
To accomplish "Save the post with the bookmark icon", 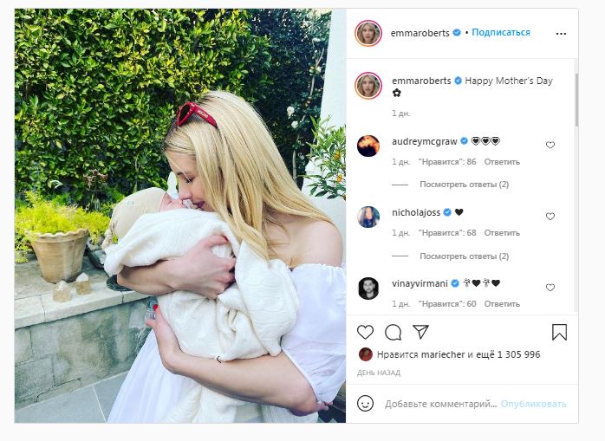I will point(559,332).
